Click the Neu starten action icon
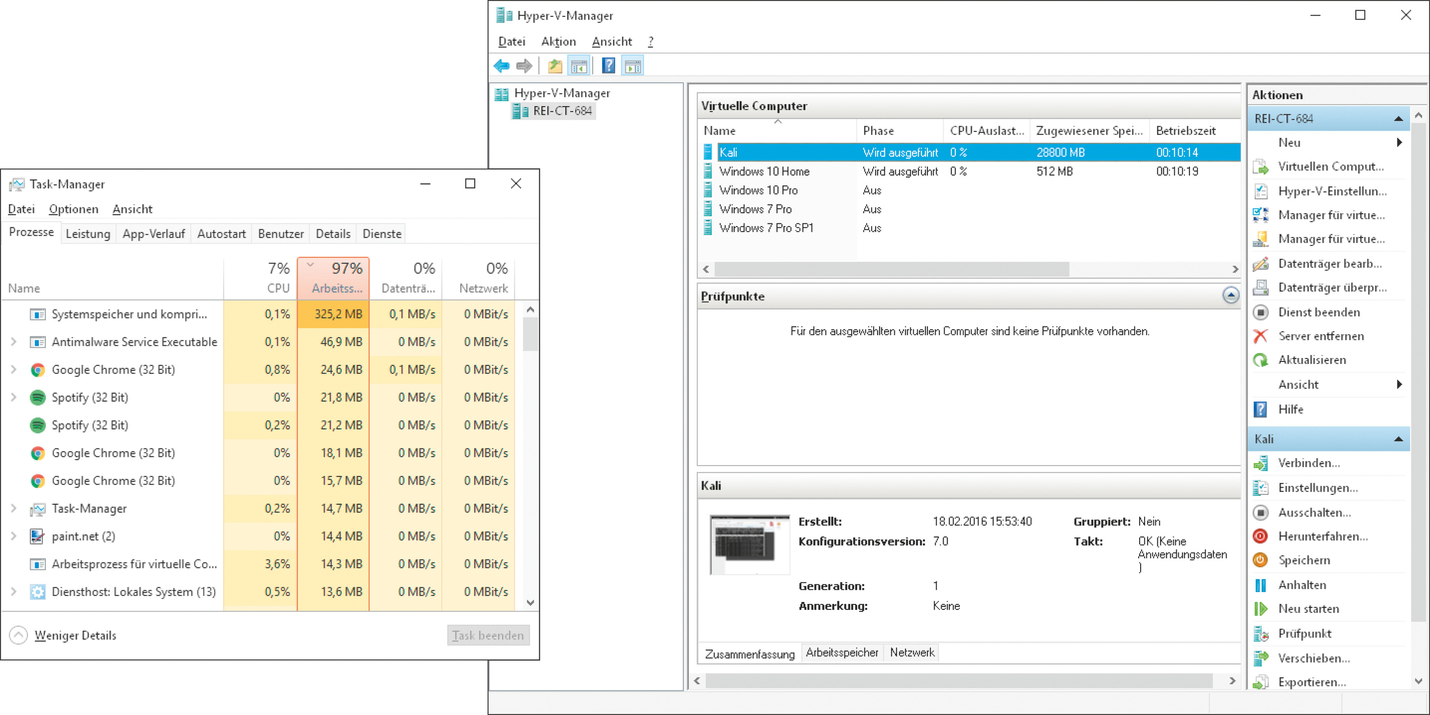The image size is (1430, 715). click(x=1260, y=609)
